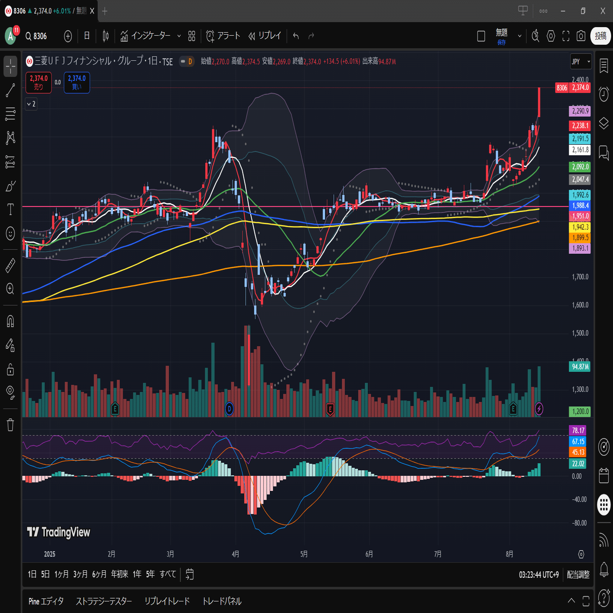The image size is (613, 613).
Task: Open the chat panel
Action: 604,153
